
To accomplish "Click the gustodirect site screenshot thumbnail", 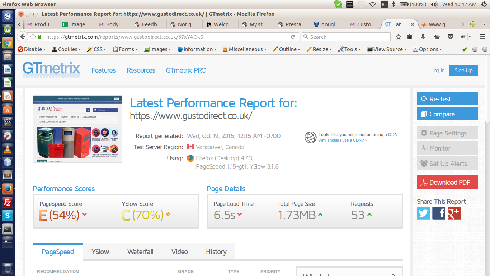I will (77, 129).
